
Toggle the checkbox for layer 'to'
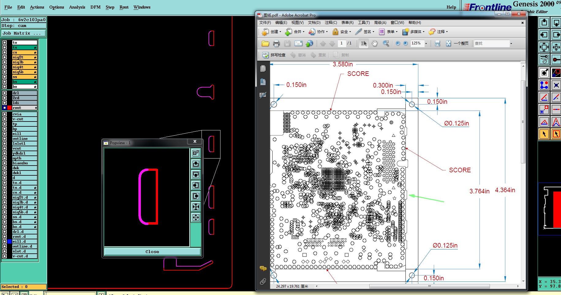click(5, 43)
